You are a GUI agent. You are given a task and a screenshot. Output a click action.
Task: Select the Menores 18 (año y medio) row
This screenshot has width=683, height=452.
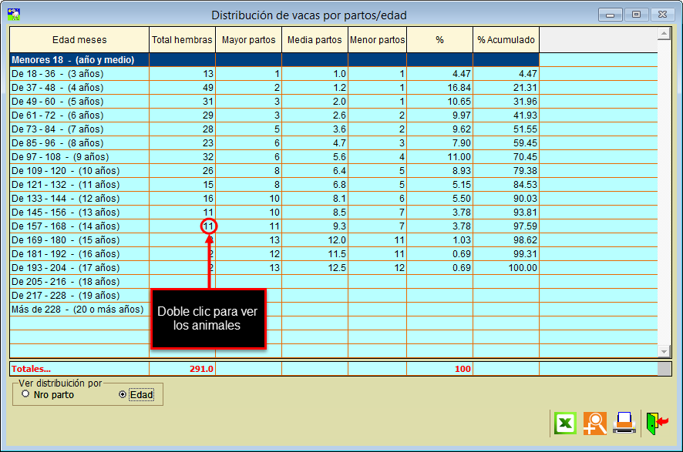(x=79, y=60)
